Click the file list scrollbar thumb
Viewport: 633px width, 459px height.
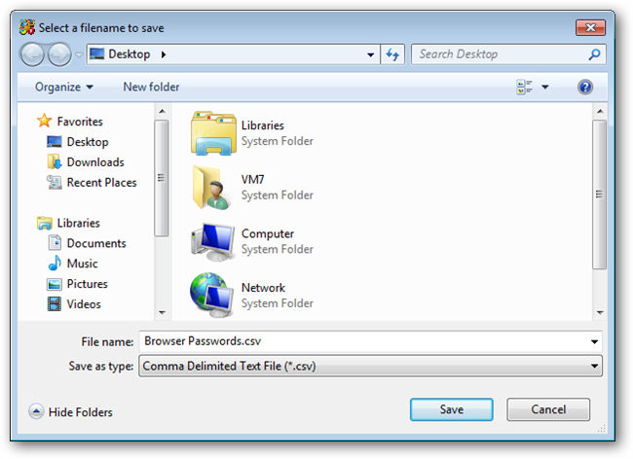pos(600,194)
